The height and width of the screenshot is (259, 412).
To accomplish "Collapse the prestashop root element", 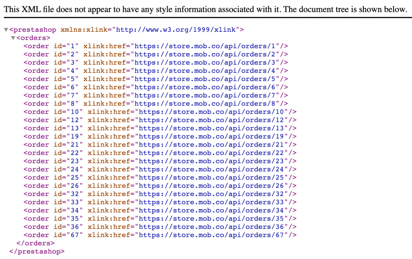I will pos(6,29).
